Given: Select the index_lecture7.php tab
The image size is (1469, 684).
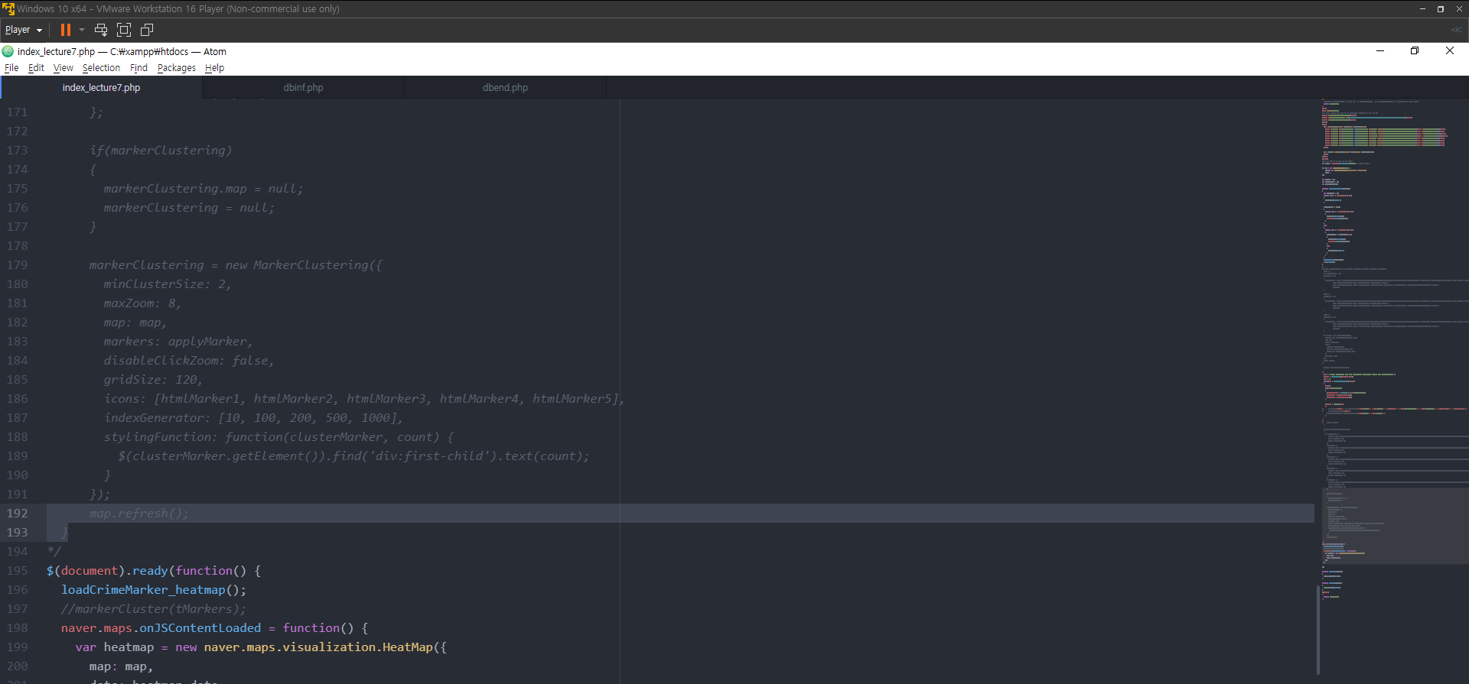Looking at the screenshot, I should (101, 88).
